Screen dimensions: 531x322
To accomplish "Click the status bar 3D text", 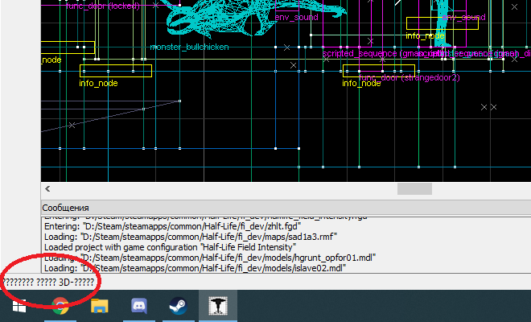I will [x=50, y=283].
